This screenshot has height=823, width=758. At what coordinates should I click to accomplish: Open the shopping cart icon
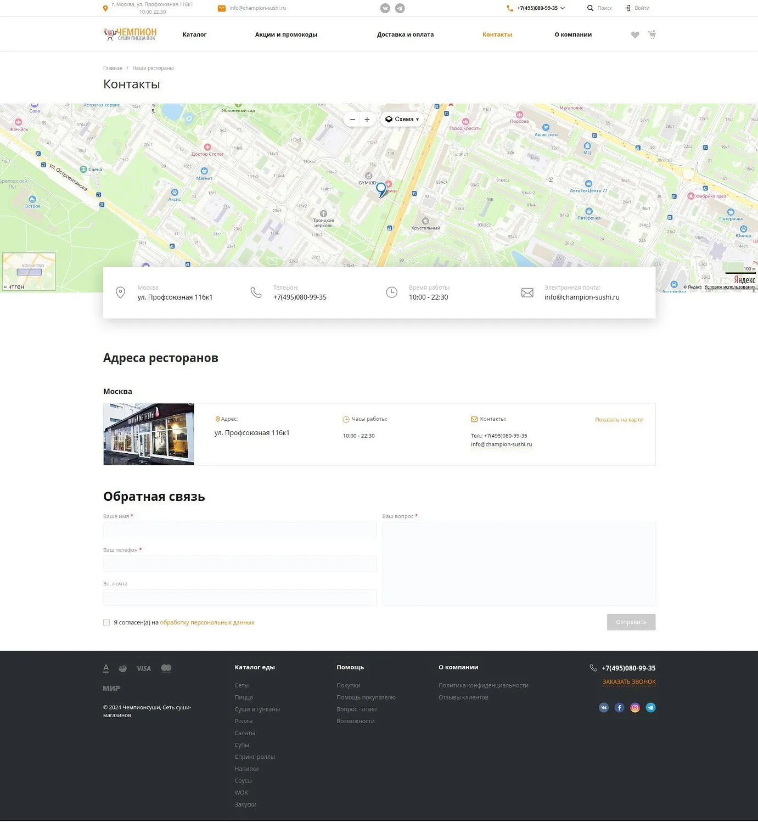[x=652, y=35]
